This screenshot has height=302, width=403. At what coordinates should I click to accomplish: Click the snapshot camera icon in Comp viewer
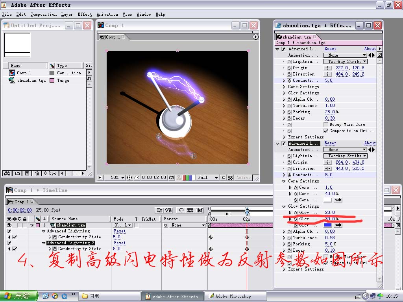click(172, 178)
